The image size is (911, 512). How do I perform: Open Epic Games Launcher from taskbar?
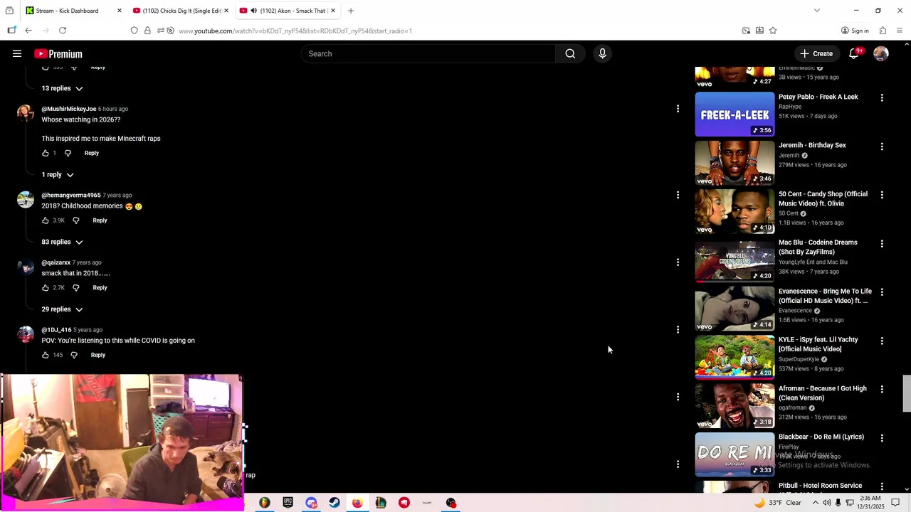point(288,503)
